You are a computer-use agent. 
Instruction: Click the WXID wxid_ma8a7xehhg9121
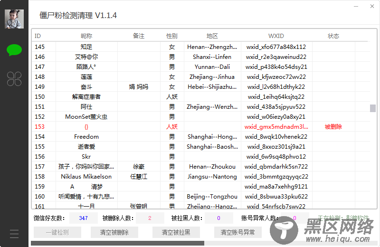coord(276,186)
